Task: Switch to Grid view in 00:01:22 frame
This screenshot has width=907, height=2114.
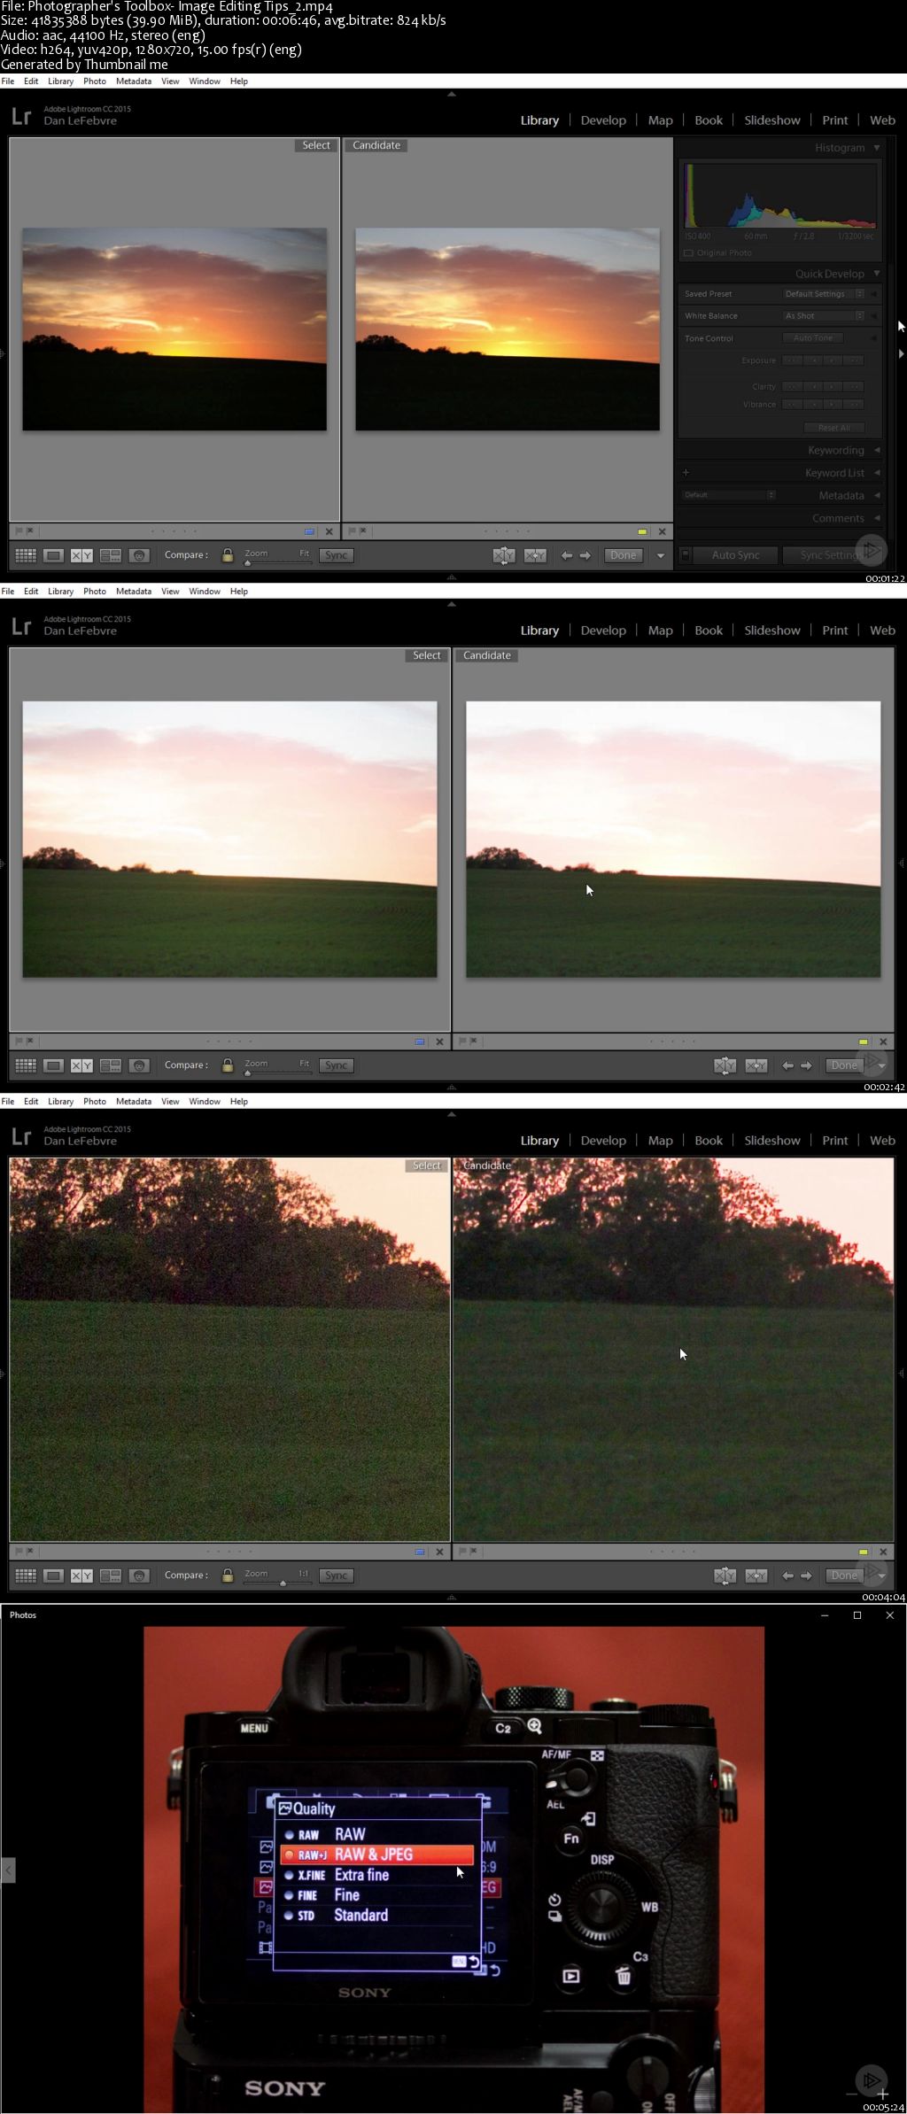Action: (x=26, y=555)
